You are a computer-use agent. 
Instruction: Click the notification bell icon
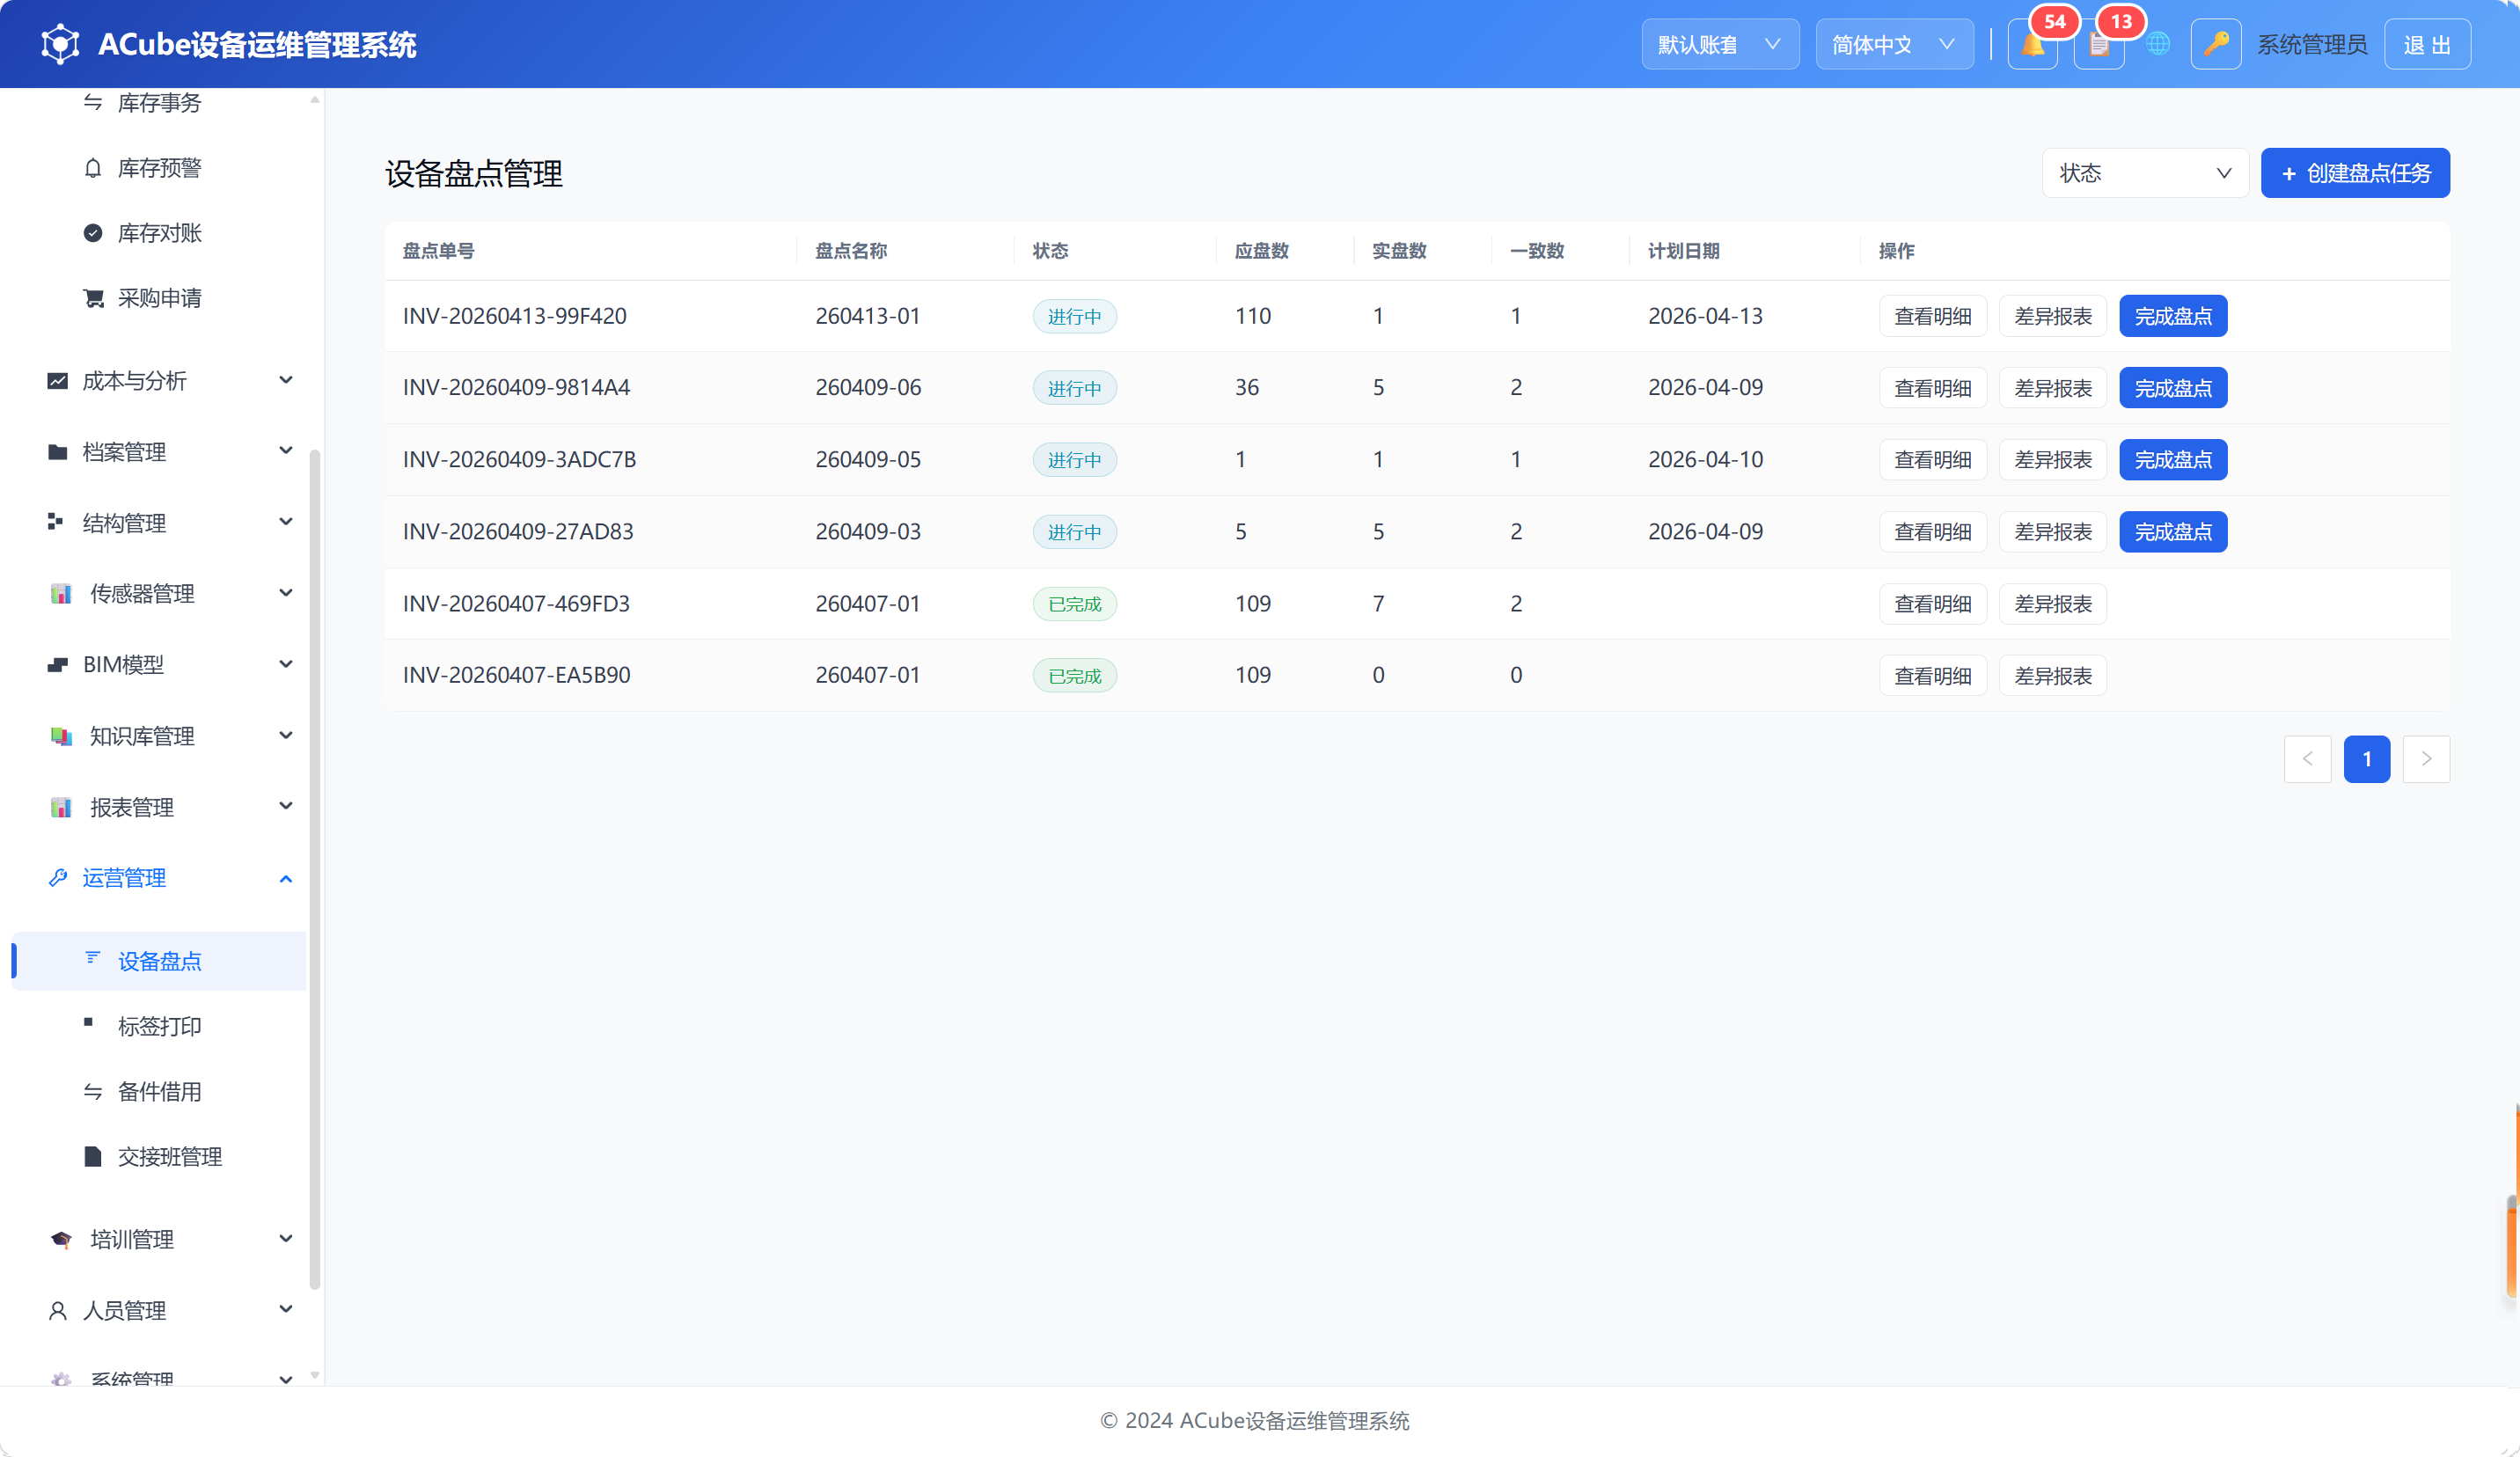coord(2032,45)
